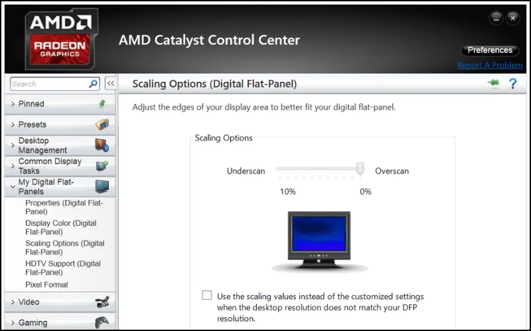This screenshot has height=331, width=531.
Task: Click the Gaming controller icon
Action: [x=102, y=322]
